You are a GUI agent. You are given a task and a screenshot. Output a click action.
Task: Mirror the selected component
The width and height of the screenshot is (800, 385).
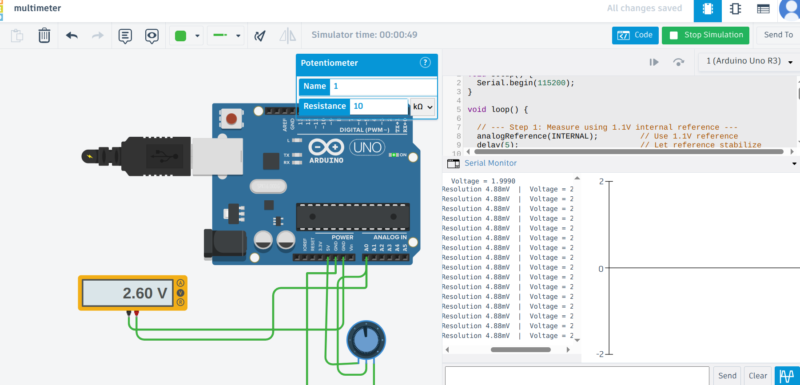point(287,36)
